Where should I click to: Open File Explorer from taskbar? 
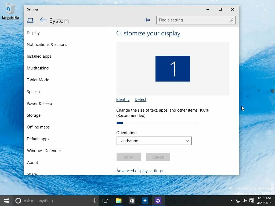tap(118, 201)
